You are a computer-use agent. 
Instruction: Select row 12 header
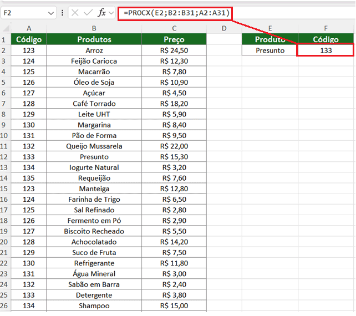click(x=6, y=157)
